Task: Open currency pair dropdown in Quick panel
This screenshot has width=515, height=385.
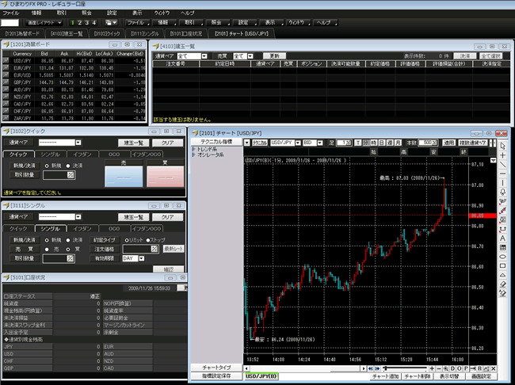Action: (x=78, y=143)
